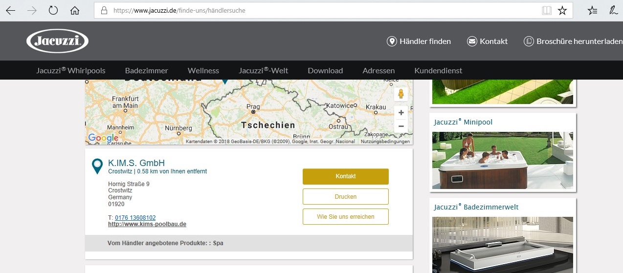
Task: Go back using the browser back arrow
Action: pos(10,10)
